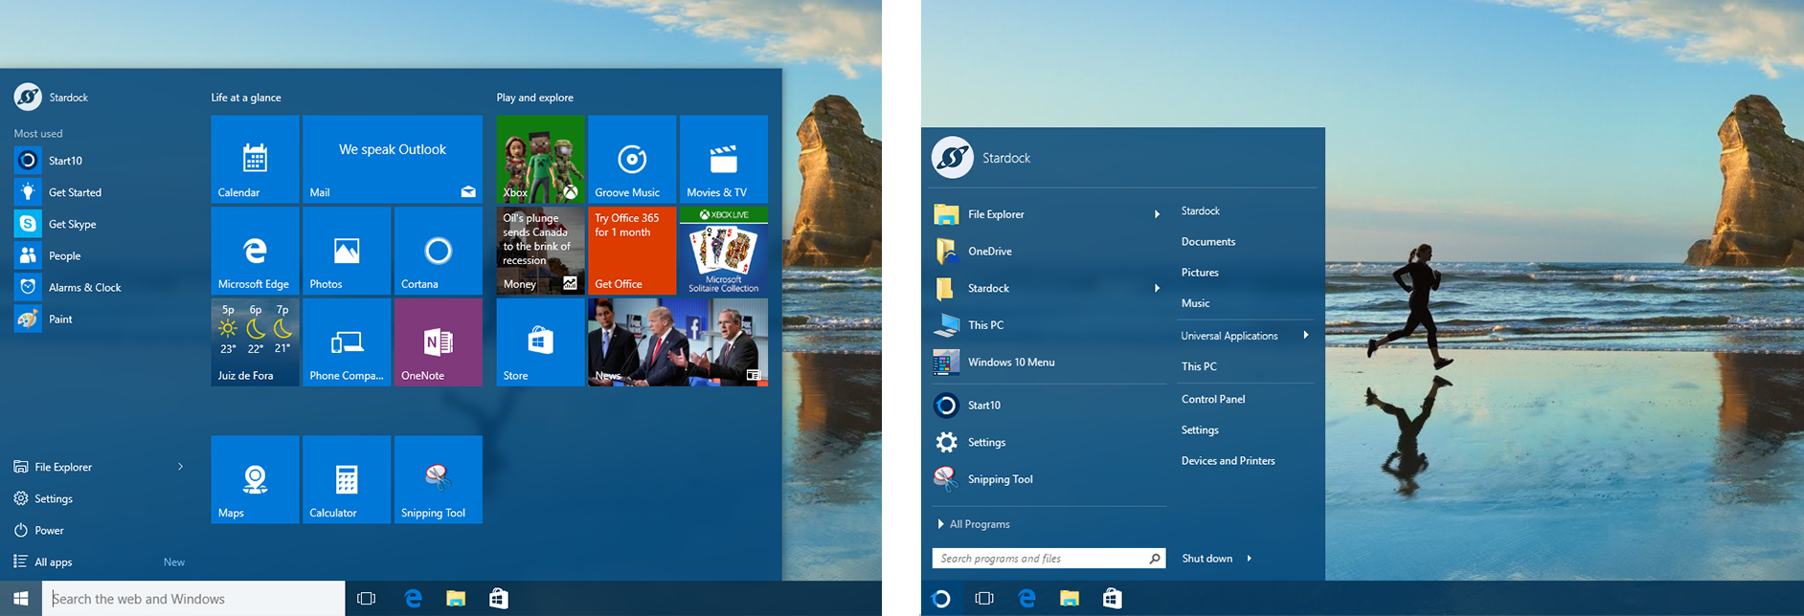Expand File Explorer submenu arrow in Start10 menu
Screen dimensions: 1804x616
(1157, 214)
